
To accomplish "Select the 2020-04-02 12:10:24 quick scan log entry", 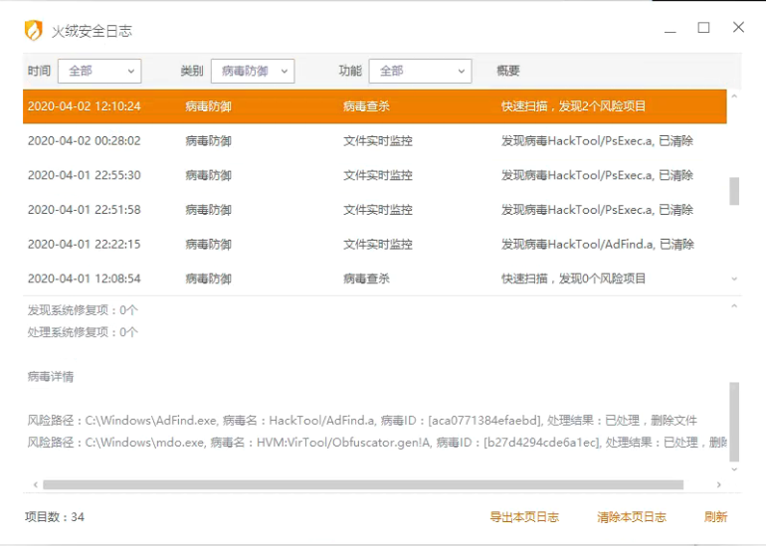I will click(x=374, y=106).
